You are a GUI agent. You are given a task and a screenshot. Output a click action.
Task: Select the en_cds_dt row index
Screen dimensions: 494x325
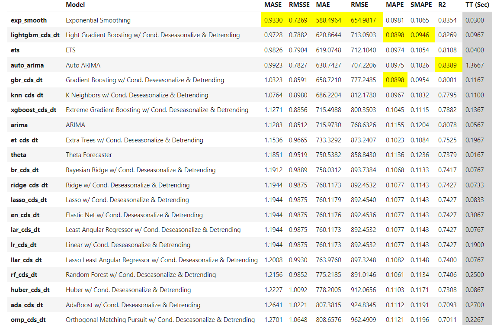click(25, 215)
